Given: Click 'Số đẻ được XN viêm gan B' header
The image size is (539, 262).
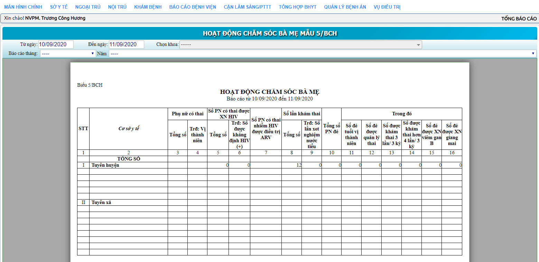Looking at the screenshot, I should [431, 135].
